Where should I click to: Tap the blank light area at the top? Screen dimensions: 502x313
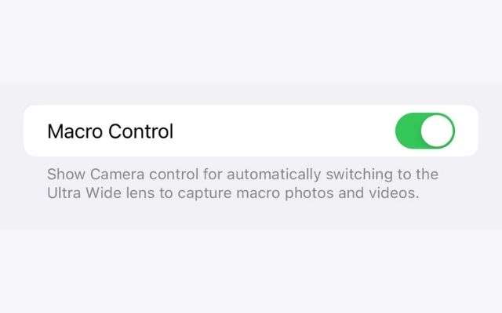[x=251, y=41]
